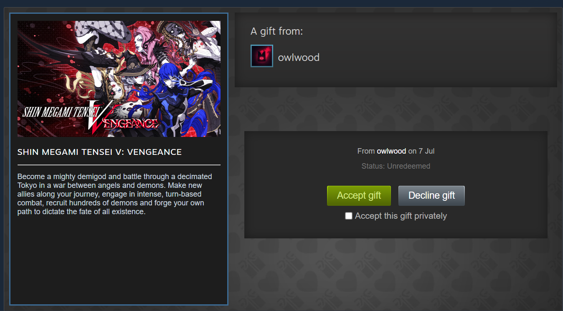Tick the Accept this gift privately checkbox
The width and height of the screenshot is (563, 311).
coord(349,216)
